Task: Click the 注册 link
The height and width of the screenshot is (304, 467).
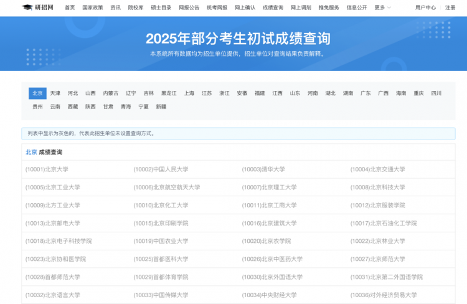Action: pos(450,7)
